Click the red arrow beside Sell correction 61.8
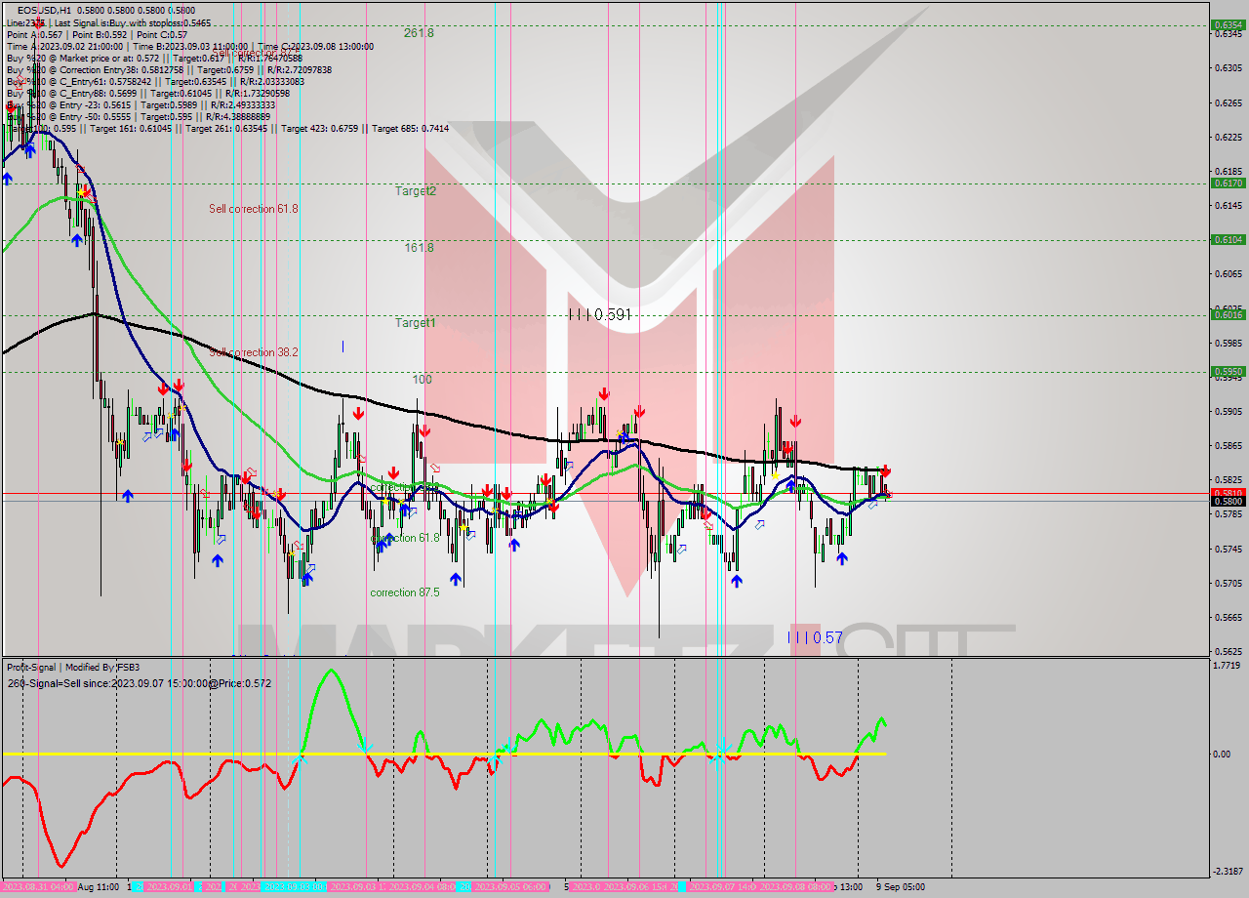 [x=86, y=192]
